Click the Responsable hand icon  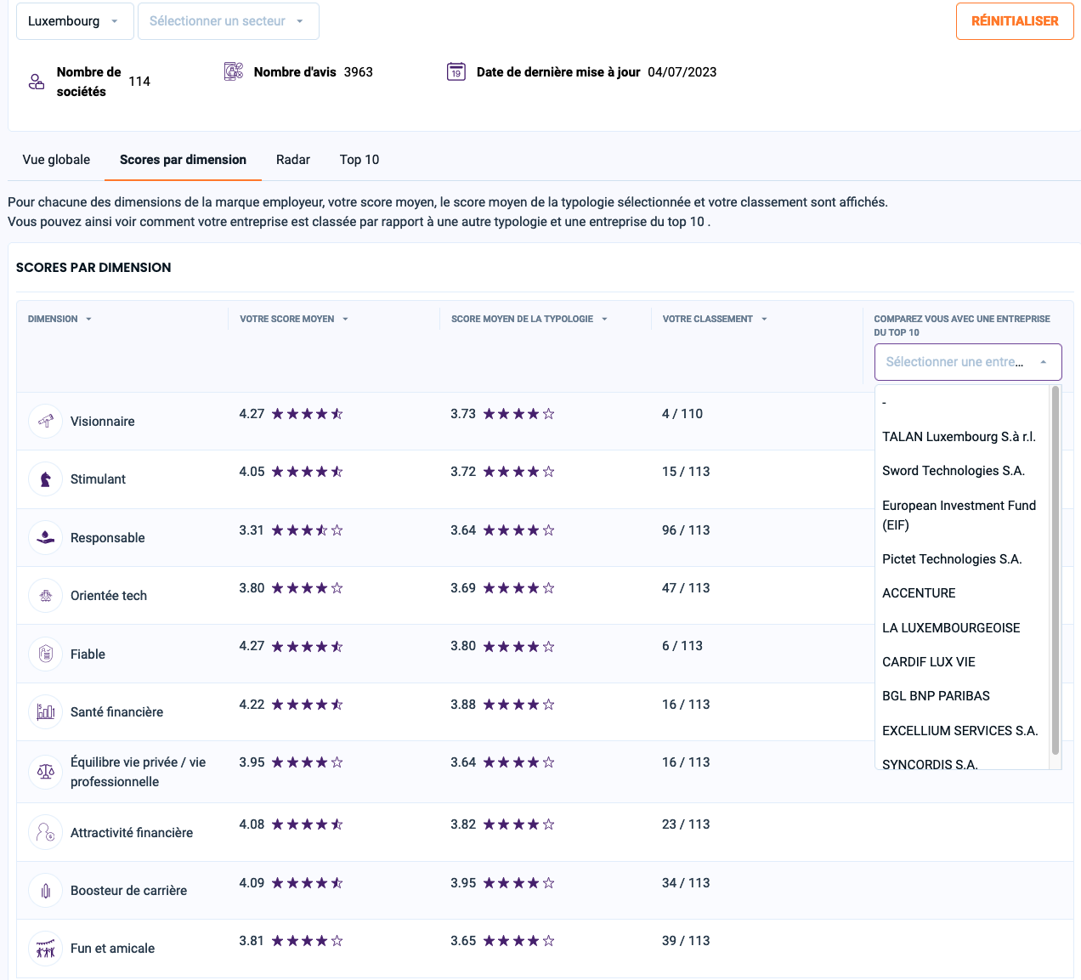[46, 538]
